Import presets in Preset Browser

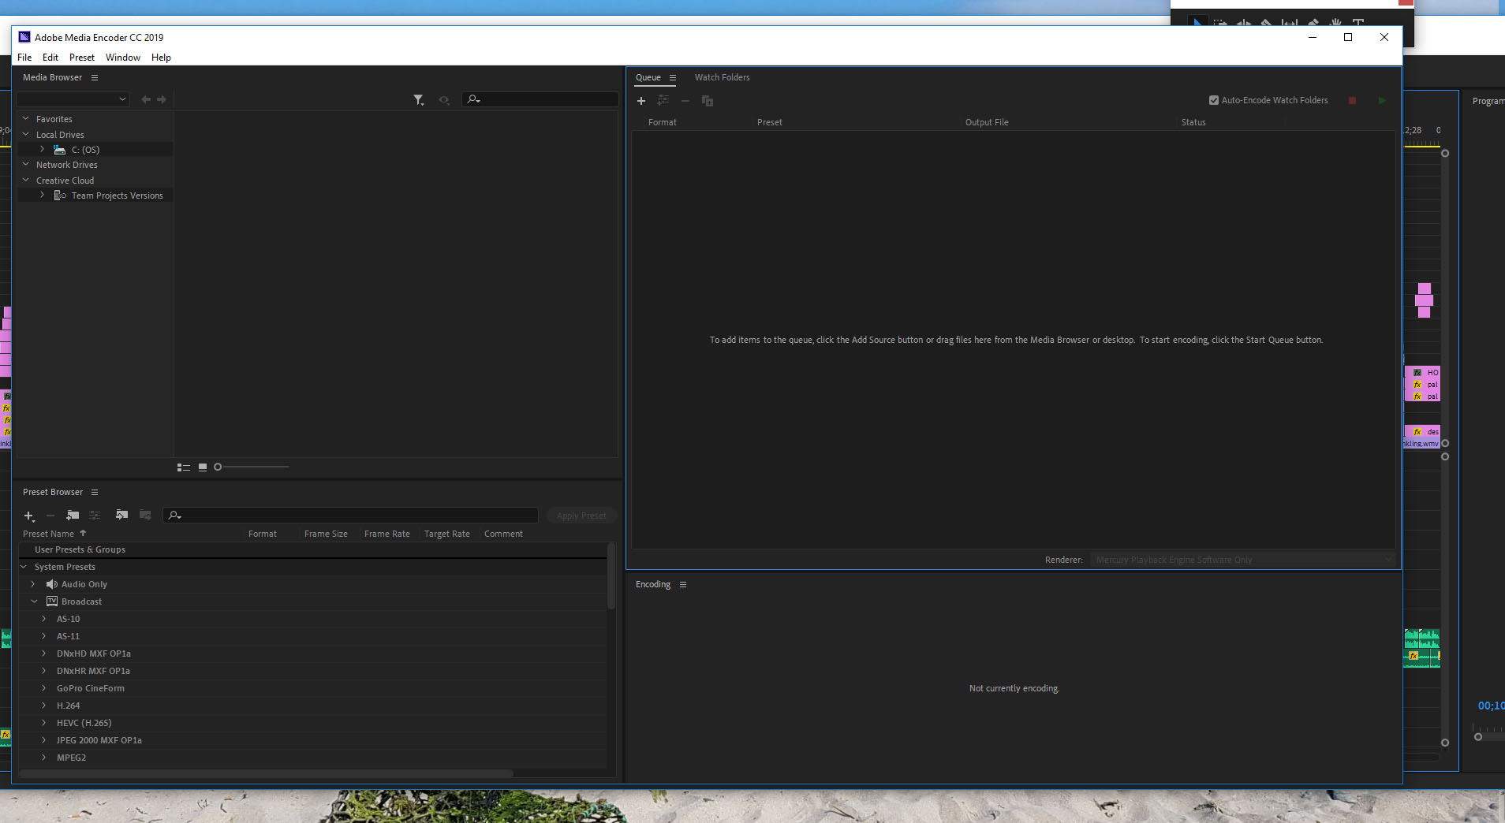121,516
